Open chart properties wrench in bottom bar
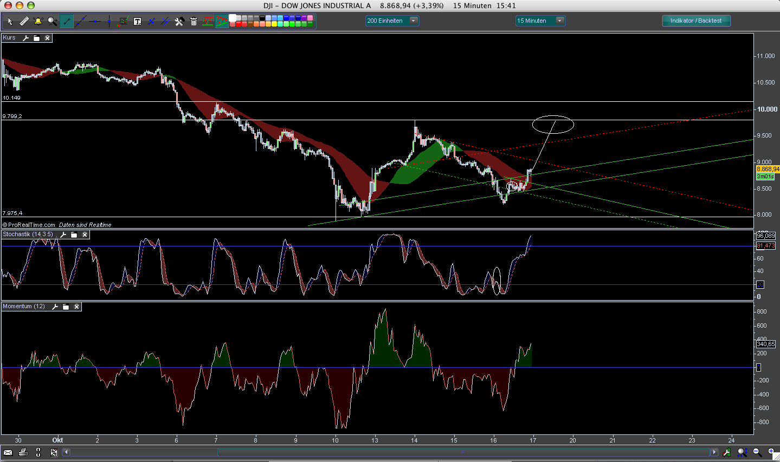This screenshot has height=462, width=780. [726, 452]
